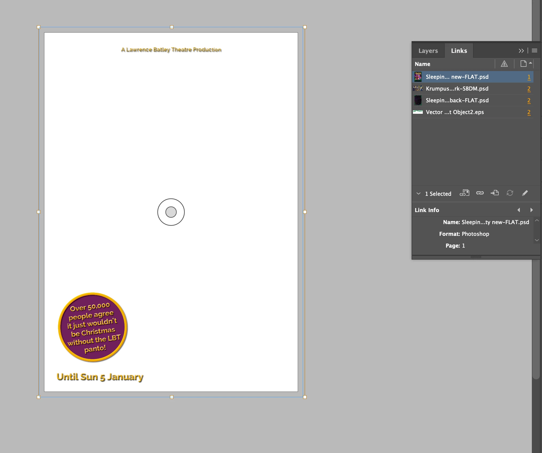Screen dimensions: 542x453
Task: Collapse panel with double-arrow icon
Action: 521,50
